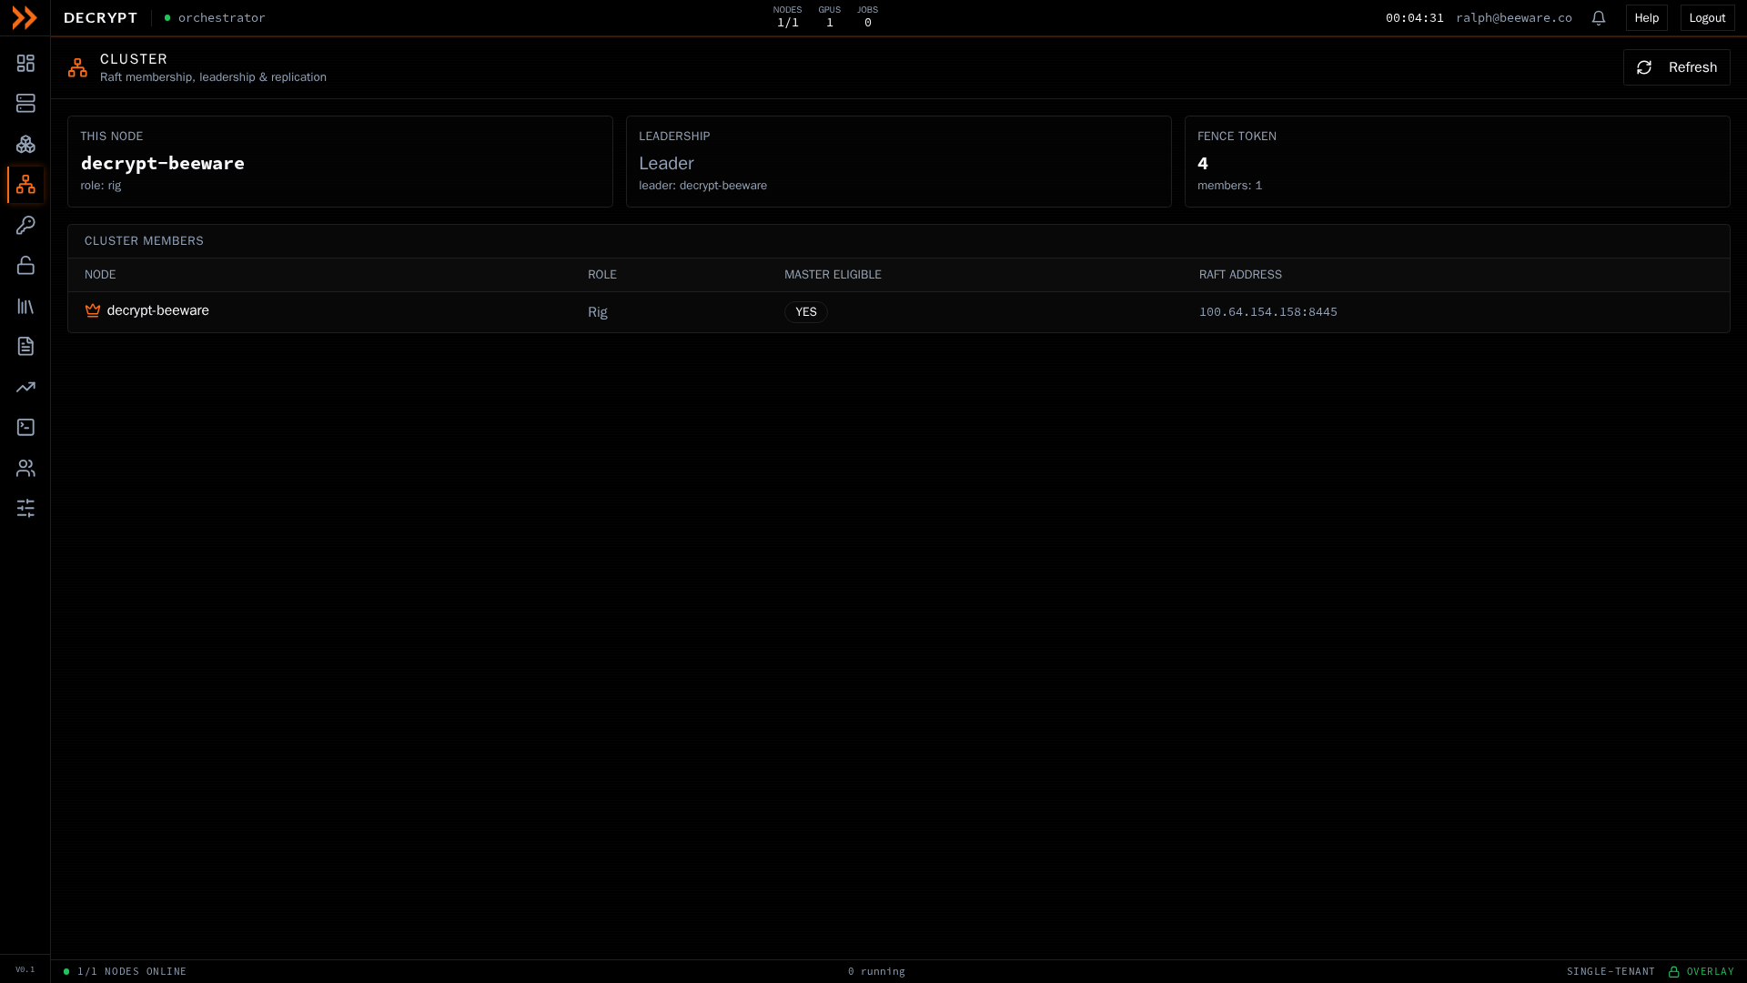Click the RAFT ADDRESS column header
1747x983 pixels.
click(1240, 275)
